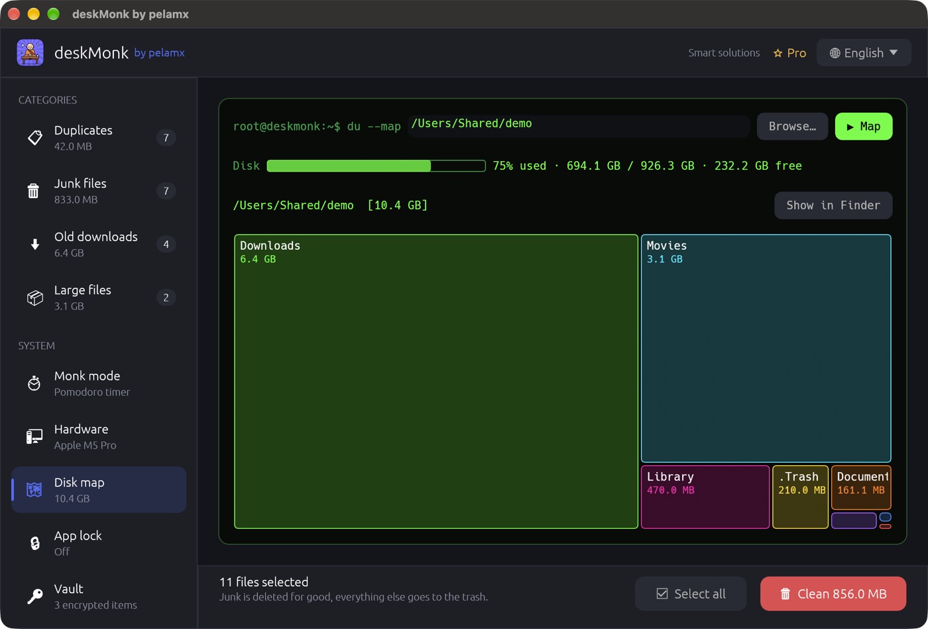Go to Old downloads section
The height and width of the screenshot is (629, 928).
click(x=99, y=245)
